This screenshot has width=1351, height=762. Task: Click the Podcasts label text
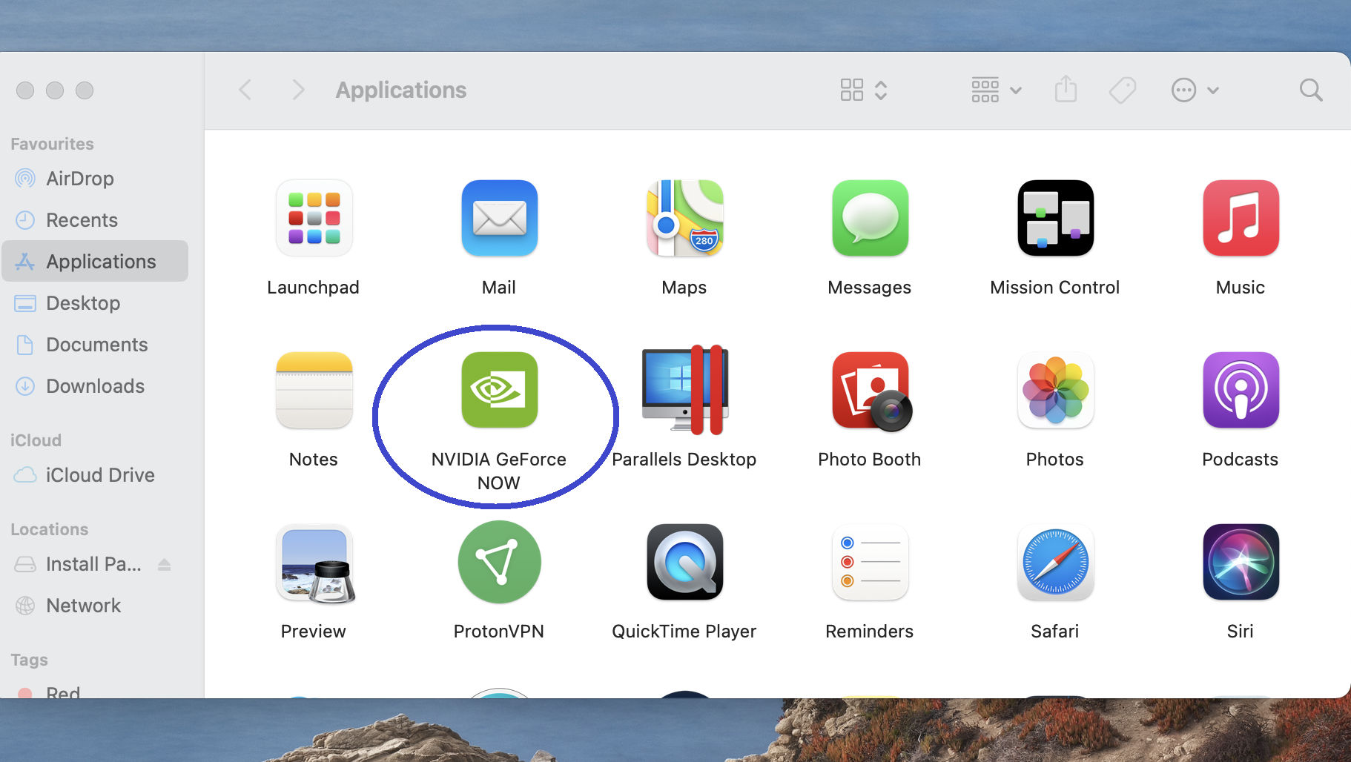click(1241, 460)
